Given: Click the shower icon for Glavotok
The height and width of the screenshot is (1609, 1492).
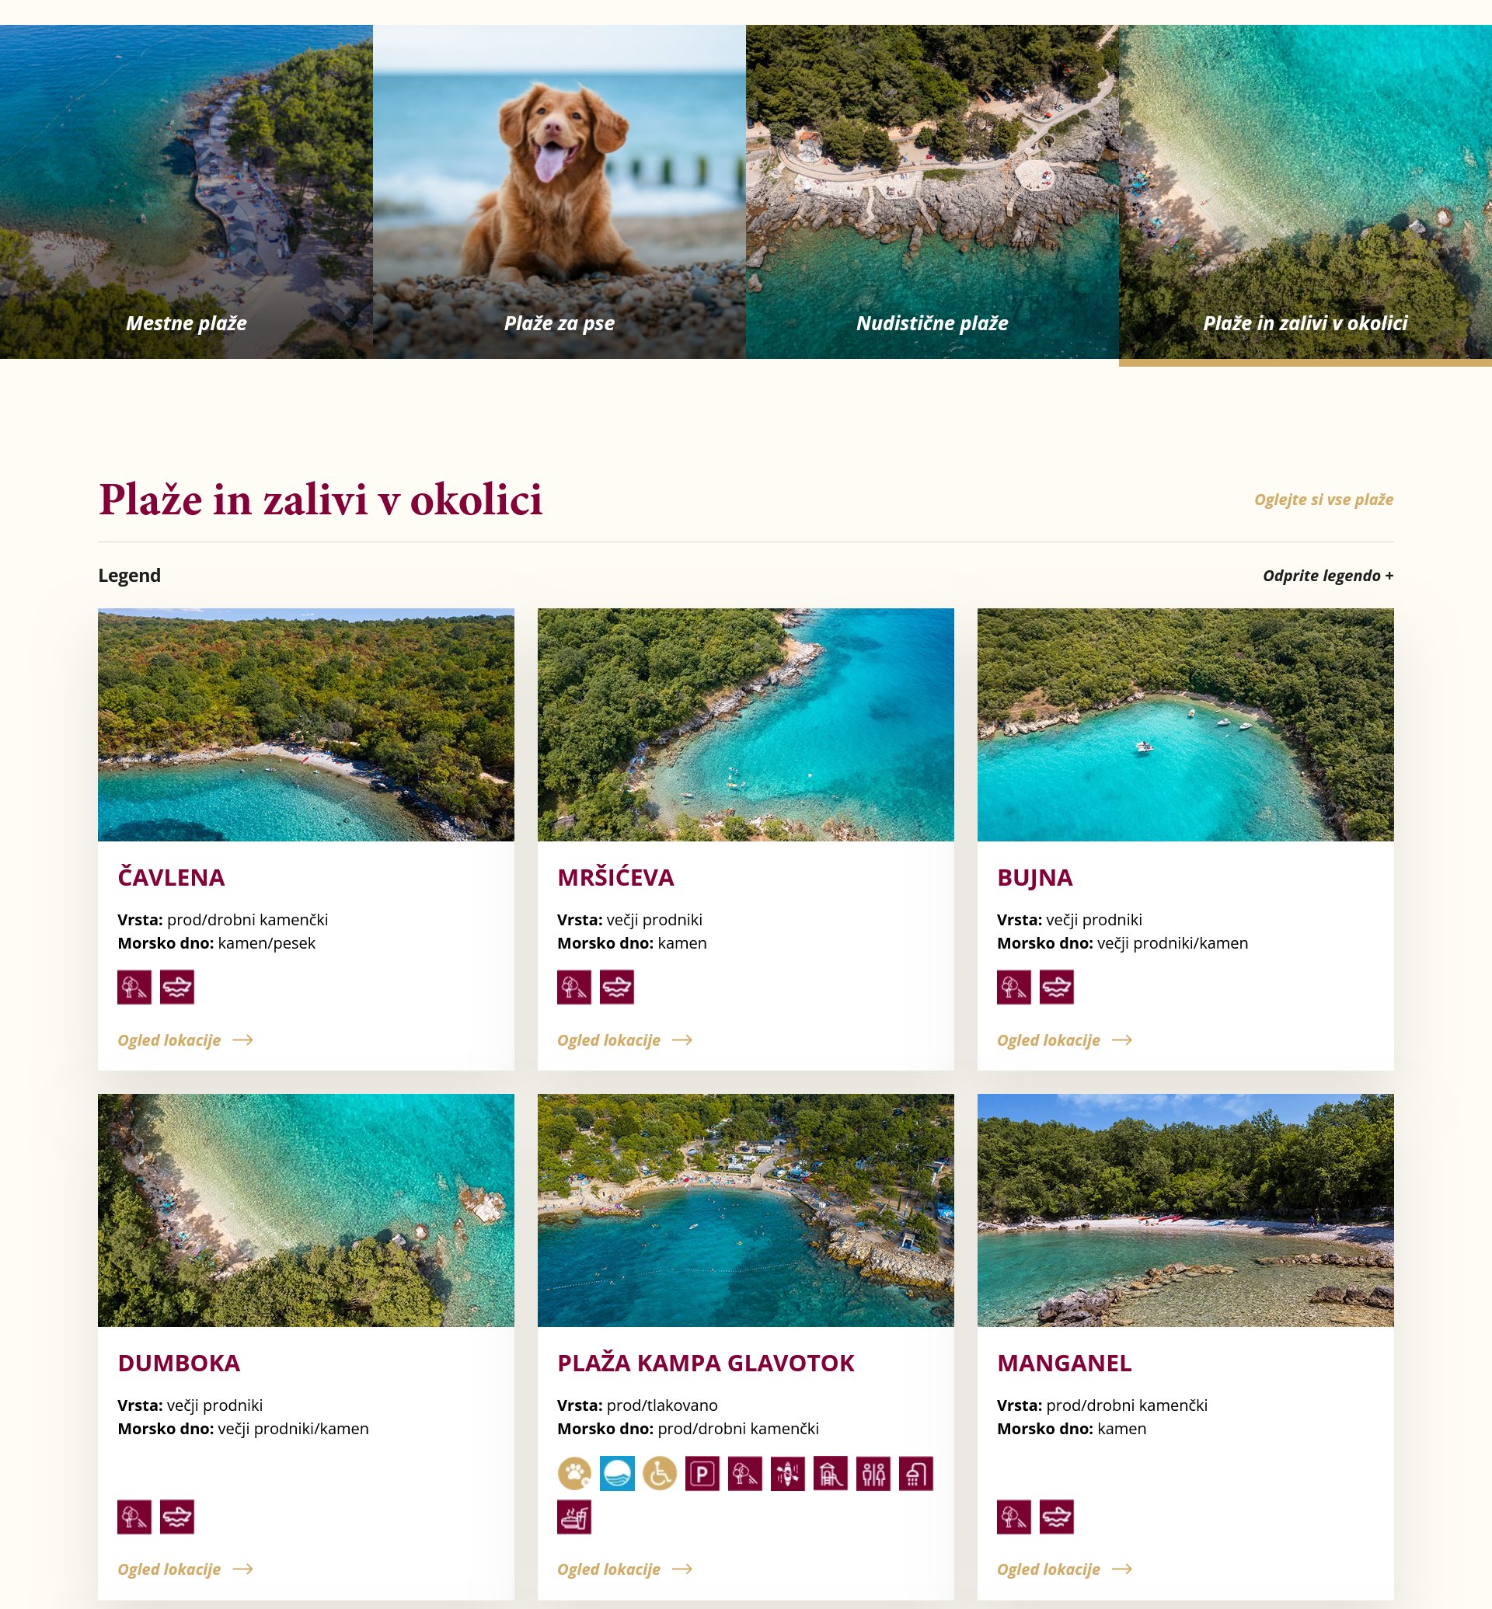Looking at the screenshot, I should [916, 1473].
